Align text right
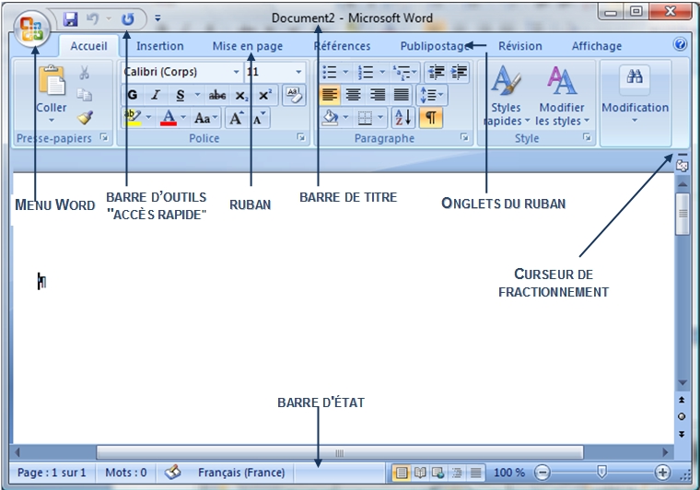The width and height of the screenshot is (700, 490). (x=378, y=95)
